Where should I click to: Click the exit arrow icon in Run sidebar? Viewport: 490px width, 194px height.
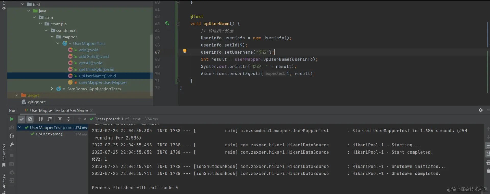point(12,181)
